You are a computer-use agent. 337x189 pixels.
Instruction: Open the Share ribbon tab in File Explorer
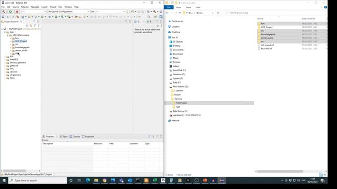pos(189,7)
